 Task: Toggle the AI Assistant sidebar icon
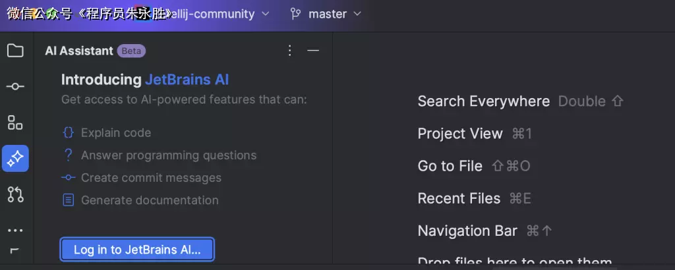pos(15,158)
